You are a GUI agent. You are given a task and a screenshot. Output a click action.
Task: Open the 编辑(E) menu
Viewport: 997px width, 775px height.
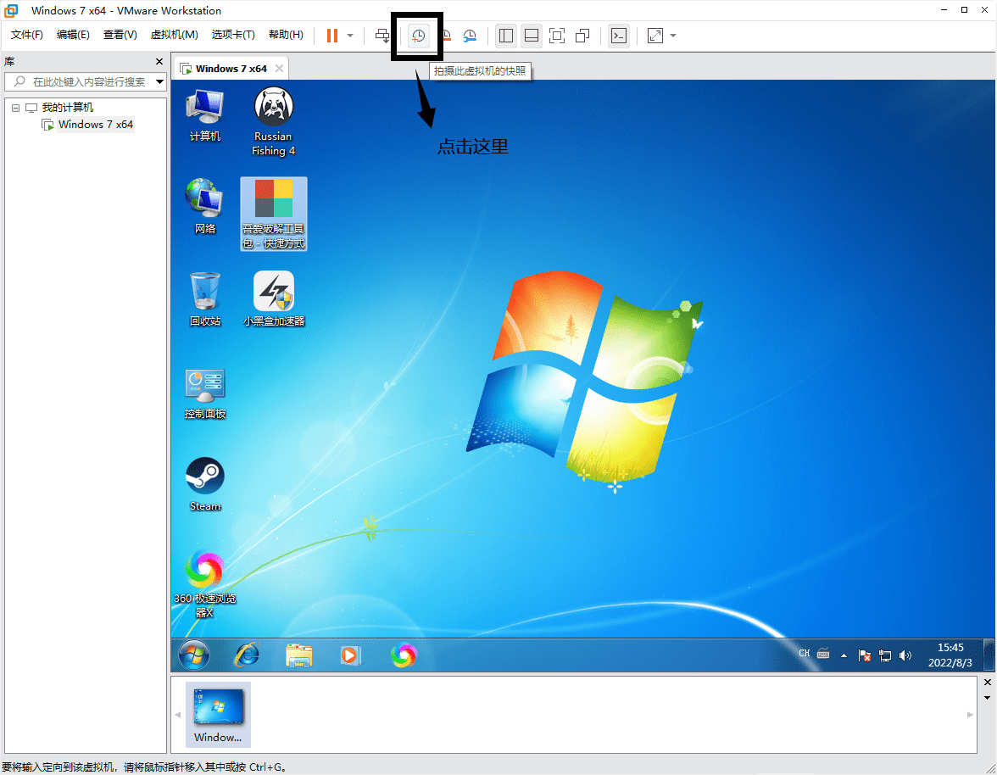click(73, 34)
